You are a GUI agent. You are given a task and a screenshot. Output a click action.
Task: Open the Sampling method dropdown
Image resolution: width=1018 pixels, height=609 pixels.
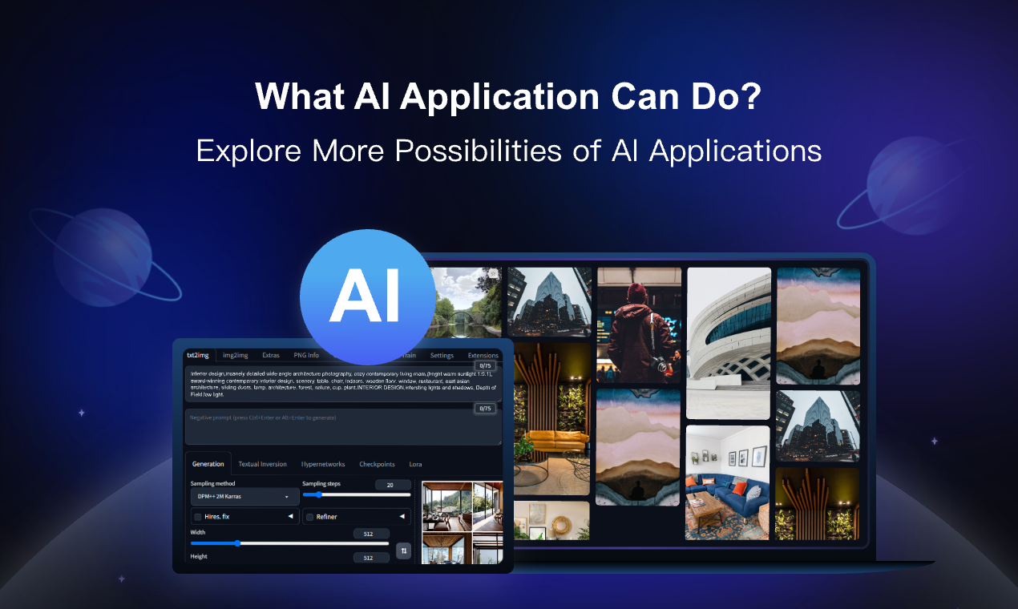(x=244, y=496)
